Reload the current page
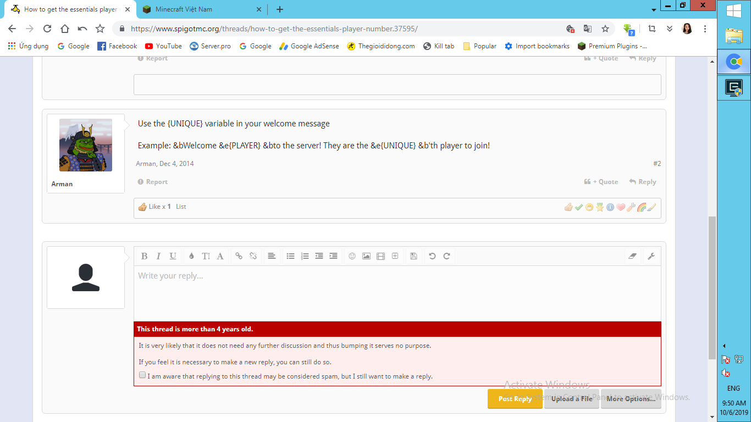 (x=47, y=29)
